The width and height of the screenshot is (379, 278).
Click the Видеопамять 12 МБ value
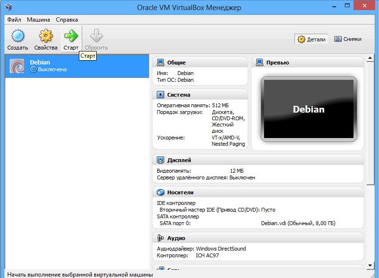tap(237, 171)
